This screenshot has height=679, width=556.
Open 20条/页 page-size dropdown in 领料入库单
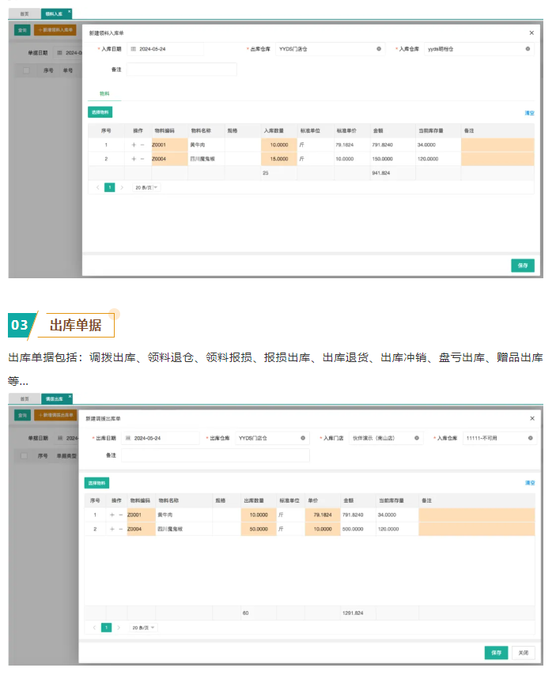[146, 187]
